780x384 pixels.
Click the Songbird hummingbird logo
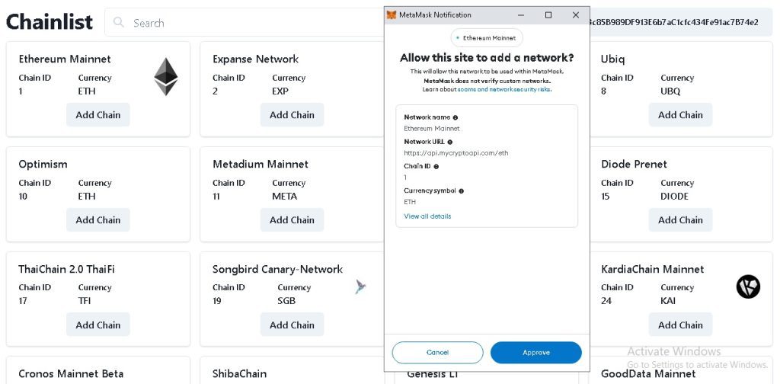click(x=360, y=286)
